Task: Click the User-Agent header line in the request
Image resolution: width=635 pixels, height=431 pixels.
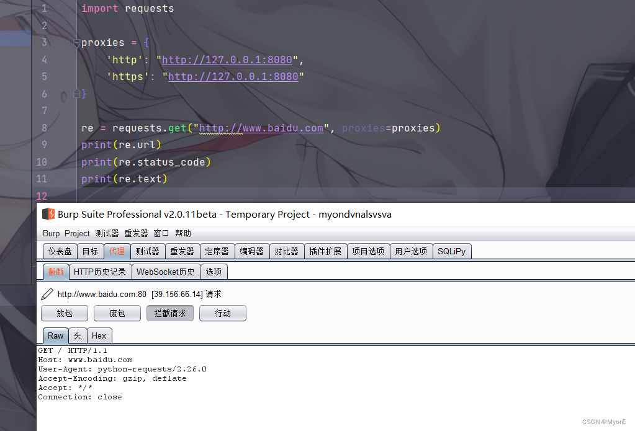Action: tap(122, 369)
